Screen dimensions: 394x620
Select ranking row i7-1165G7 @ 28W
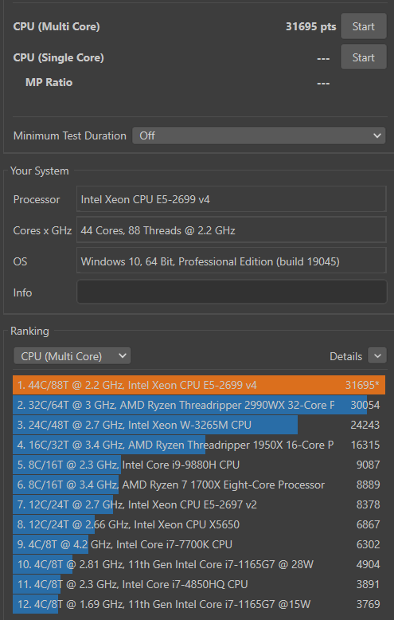click(199, 564)
